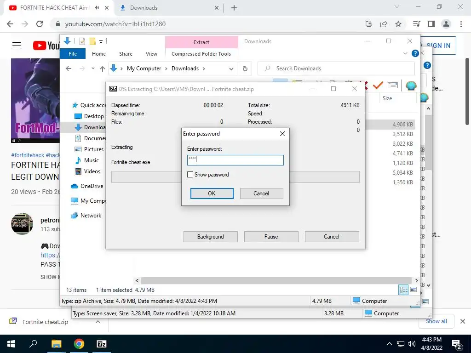
Task: Bookmark this page with the star icon
Action: tap(398, 24)
